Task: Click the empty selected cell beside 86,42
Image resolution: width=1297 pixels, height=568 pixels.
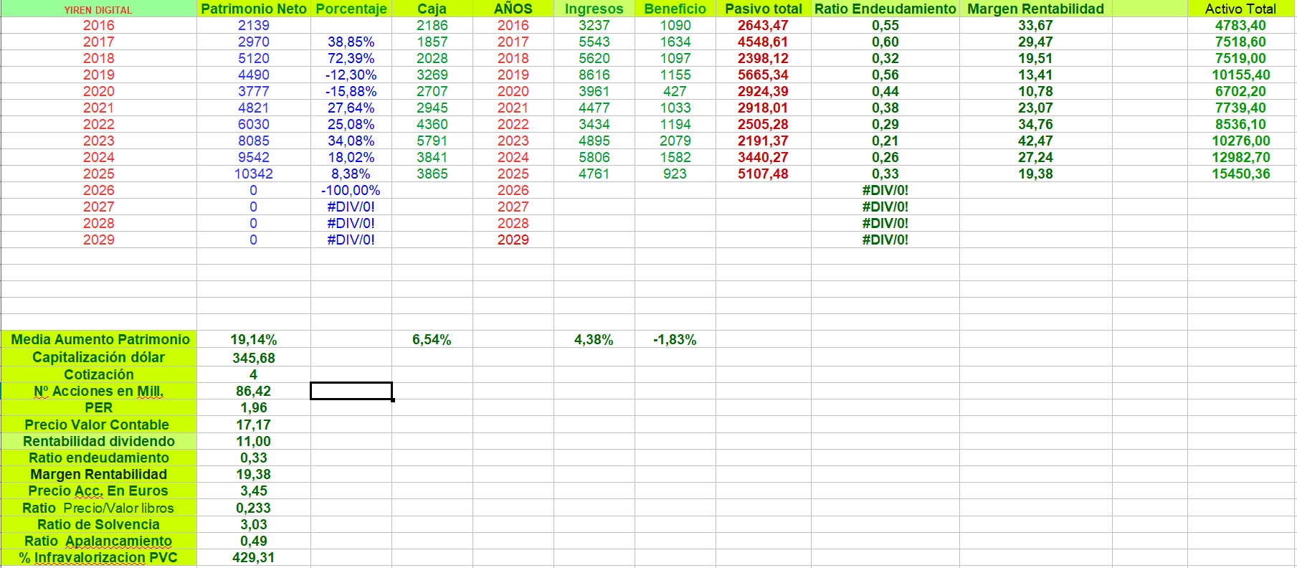Action: pos(351,391)
